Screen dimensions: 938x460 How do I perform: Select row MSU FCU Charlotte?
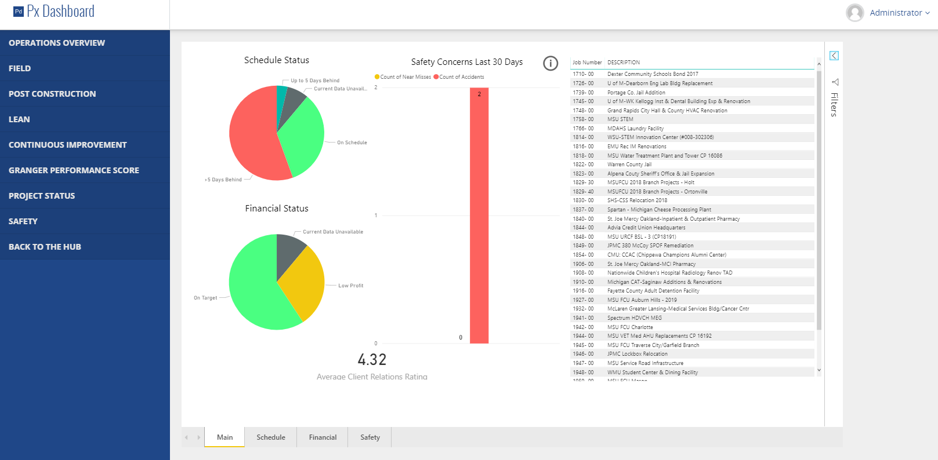click(x=693, y=327)
